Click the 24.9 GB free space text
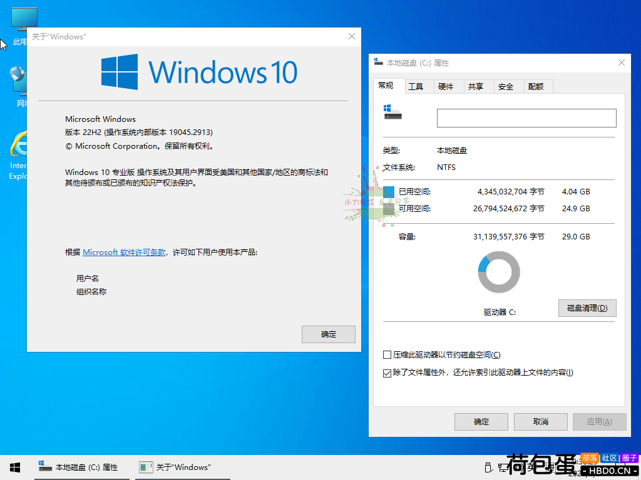The image size is (641, 480). click(576, 209)
